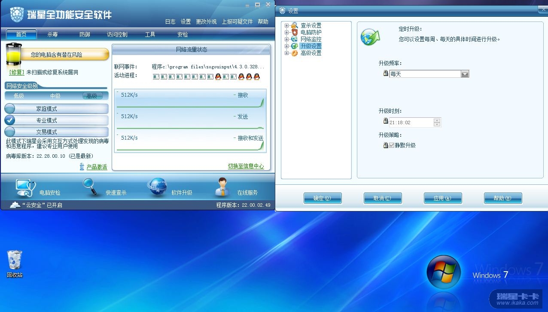Viewport: 548px width, 312px height.
Task: Click the 查杀设置 magnifier tree icon
Action: click(x=294, y=25)
